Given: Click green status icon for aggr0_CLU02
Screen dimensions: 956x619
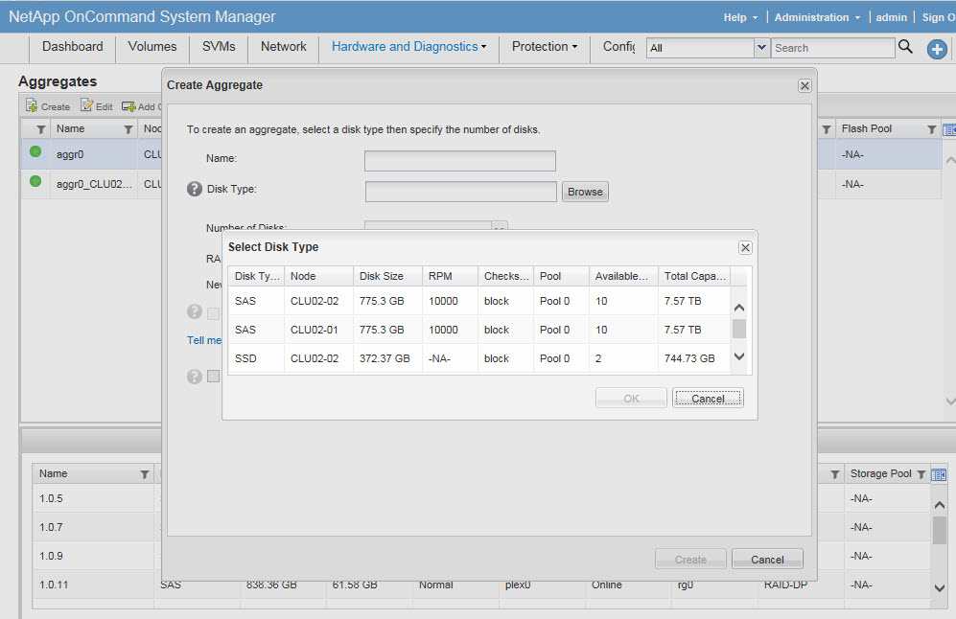Looking at the screenshot, I should tap(35, 181).
